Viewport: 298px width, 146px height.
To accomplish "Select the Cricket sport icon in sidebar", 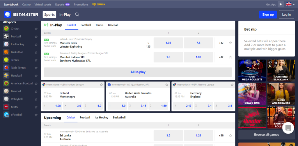I will (x=6, y=29).
